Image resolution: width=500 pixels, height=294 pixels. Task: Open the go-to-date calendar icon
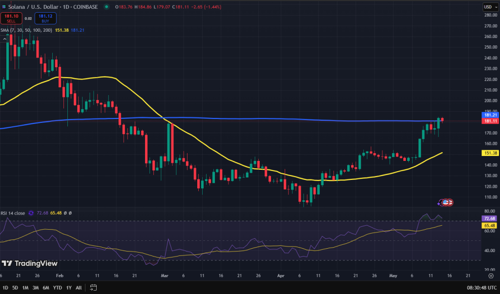tap(93, 288)
